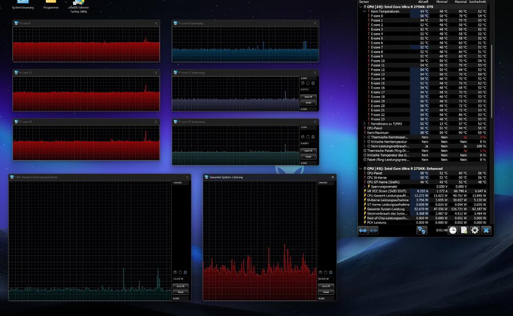Click Auto Fit in P-core 22 Spannung graph
This screenshot has height=316, width=513.
click(x=308, y=97)
